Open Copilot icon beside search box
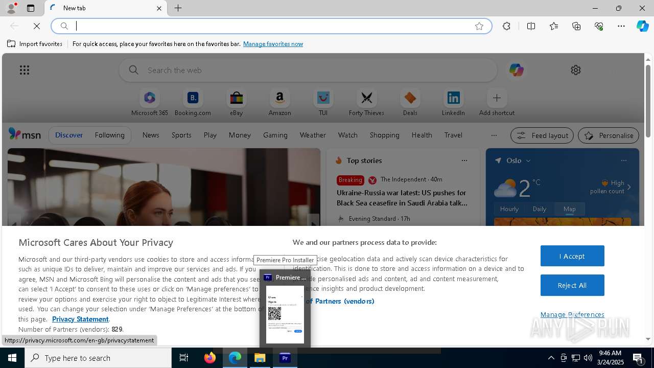Viewport: 654px width, 368px height. click(x=516, y=70)
